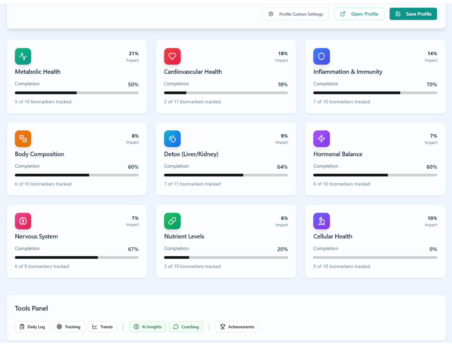Click '2 of 11 biomarkers tracked' text
Image resolution: width=452 pixels, height=350 pixels.
(x=192, y=102)
